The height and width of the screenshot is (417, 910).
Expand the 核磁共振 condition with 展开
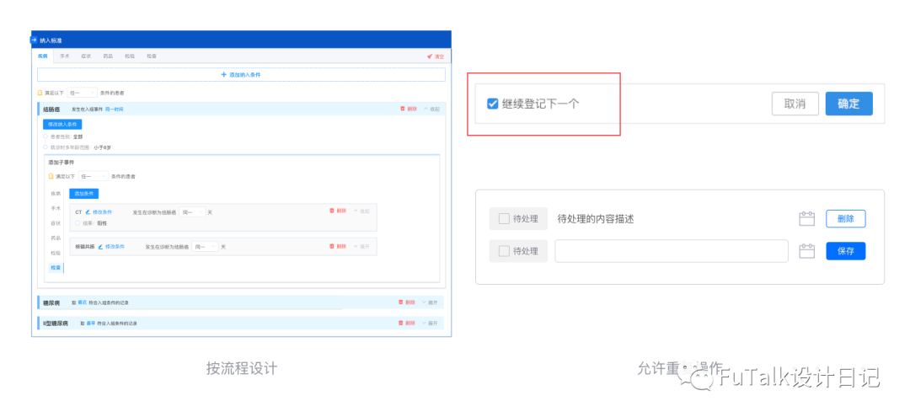(361, 247)
